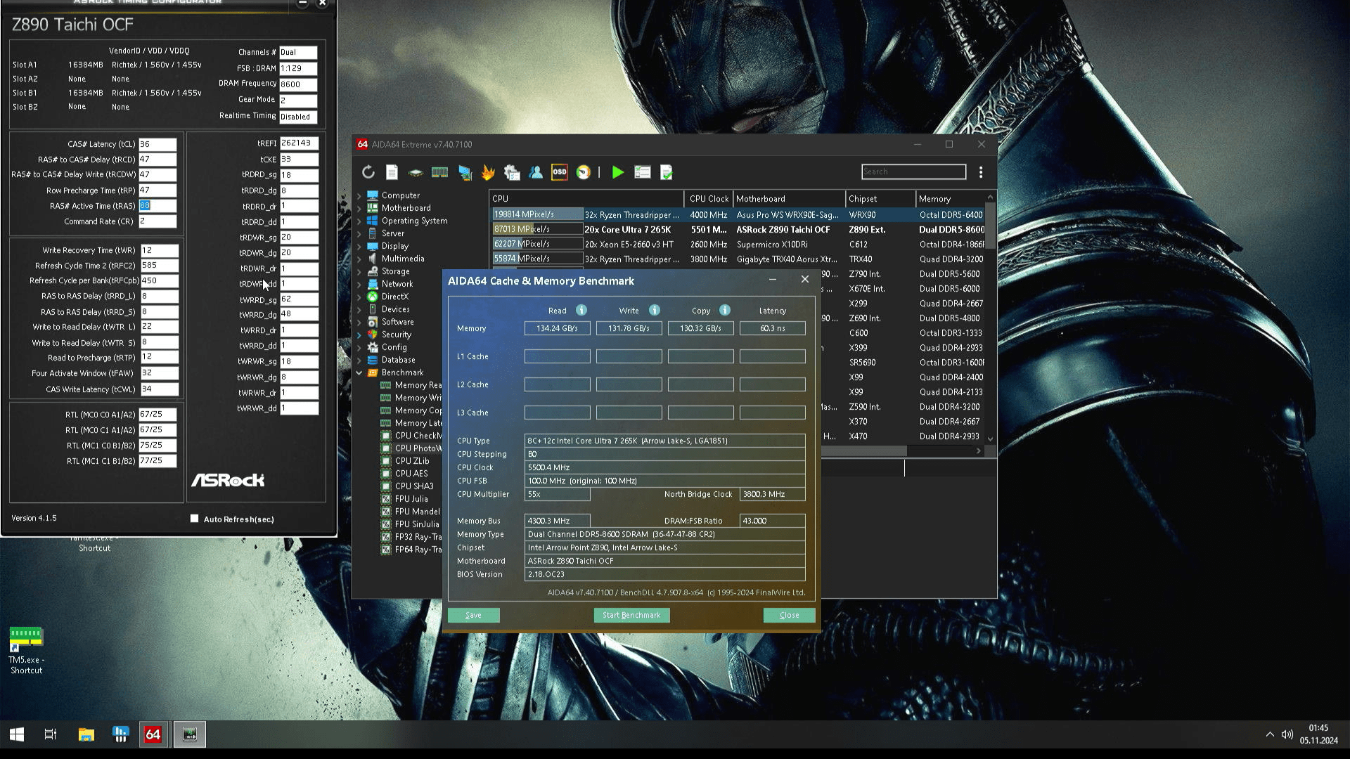1350x759 pixels.
Task: Expand the Computer tree node
Action: 359,196
